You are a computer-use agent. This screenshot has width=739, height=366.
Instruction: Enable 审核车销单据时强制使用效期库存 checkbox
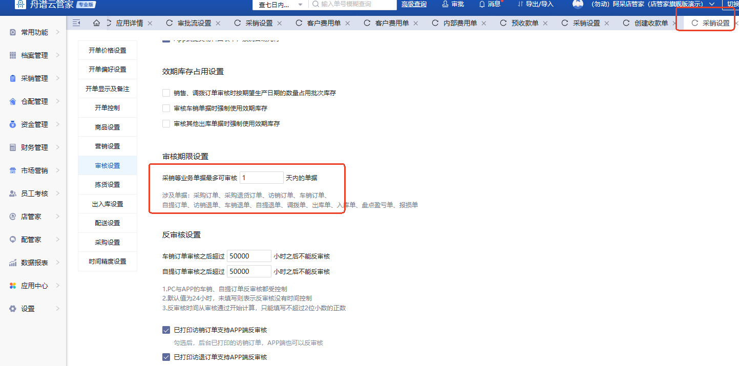coord(166,109)
